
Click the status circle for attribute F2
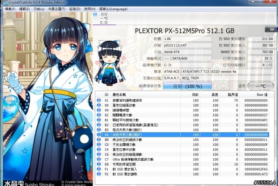[x=99, y=174]
